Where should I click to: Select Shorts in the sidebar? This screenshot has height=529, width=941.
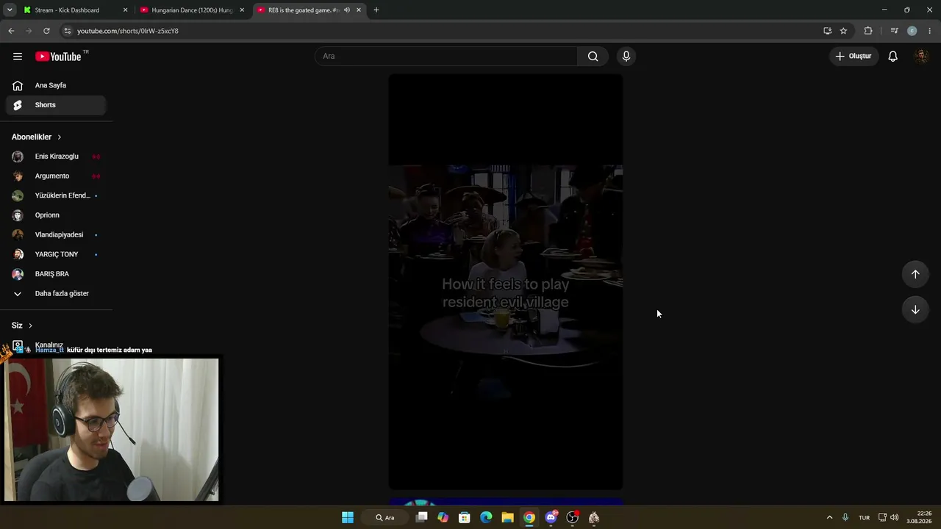57,105
